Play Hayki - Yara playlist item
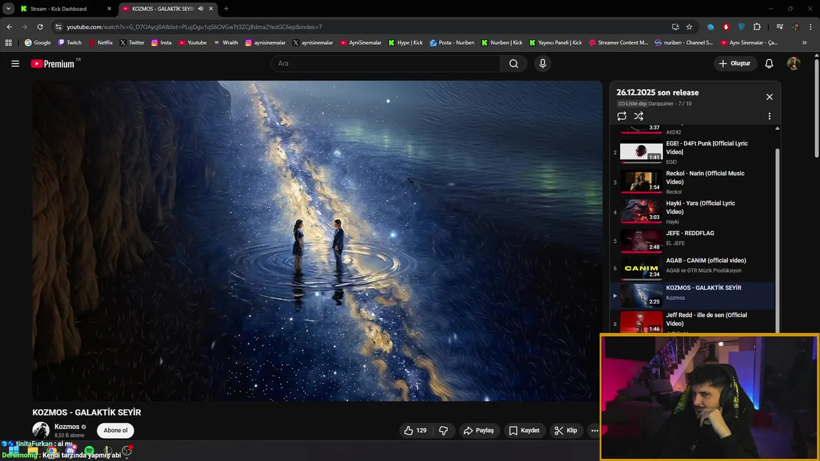 692,212
